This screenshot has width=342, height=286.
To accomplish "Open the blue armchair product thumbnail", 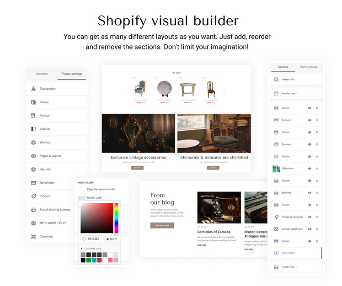I will click(x=140, y=89).
